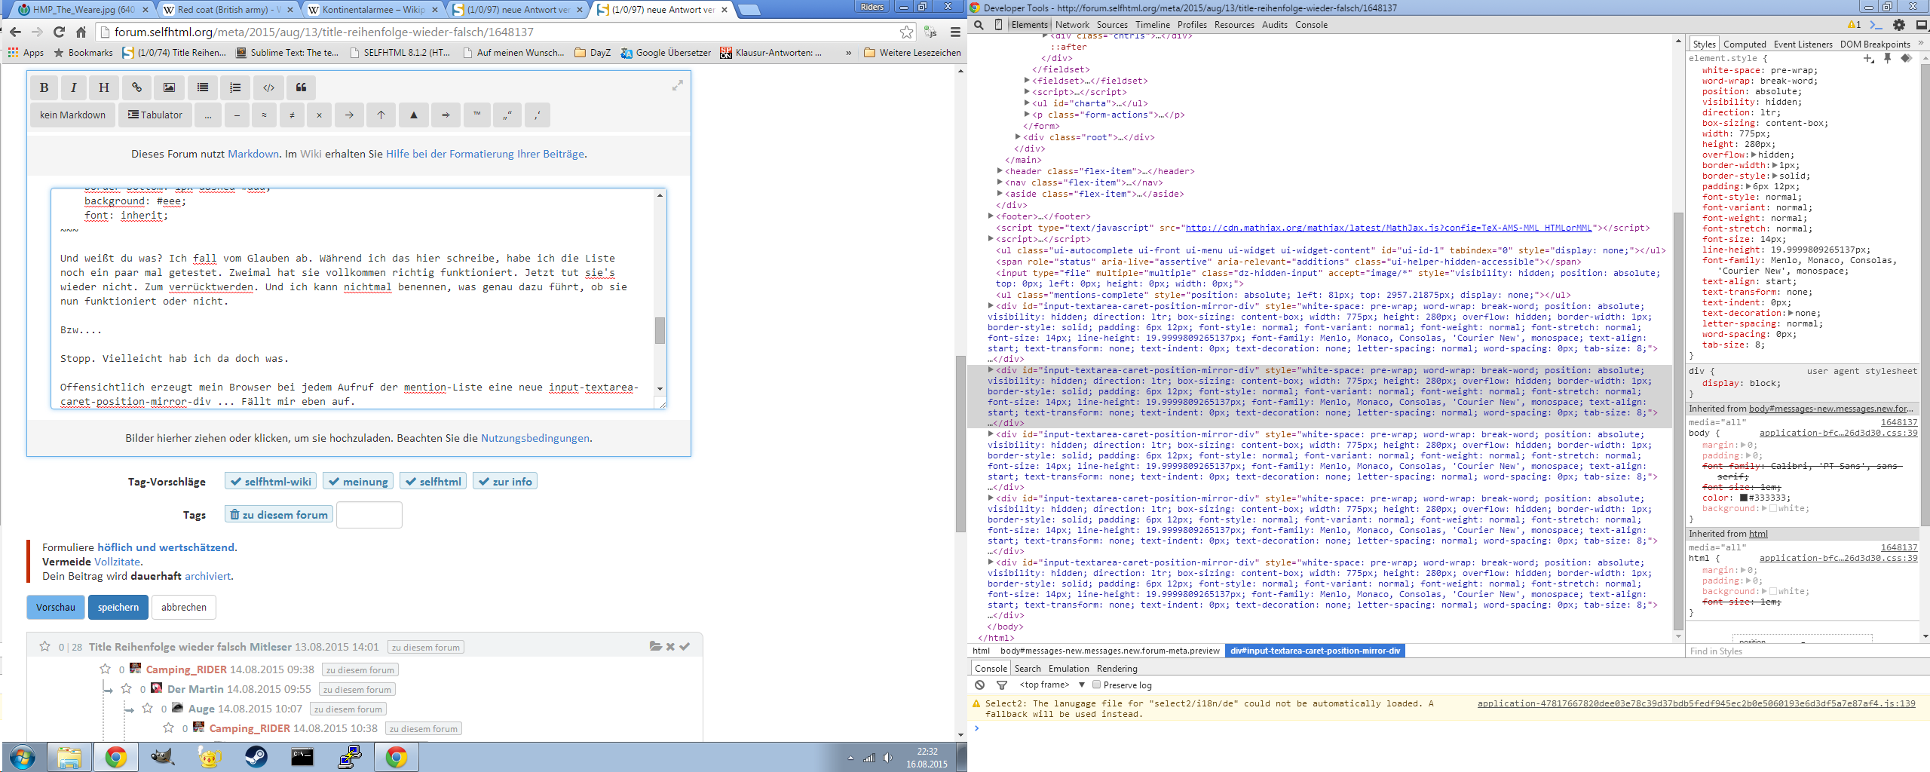Expand the nav flex-item node
This screenshot has height=772, width=1930.
tap(999, 182)
